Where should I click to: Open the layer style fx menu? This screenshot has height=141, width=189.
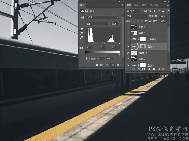pyautogui.click(x=139, y=69)
